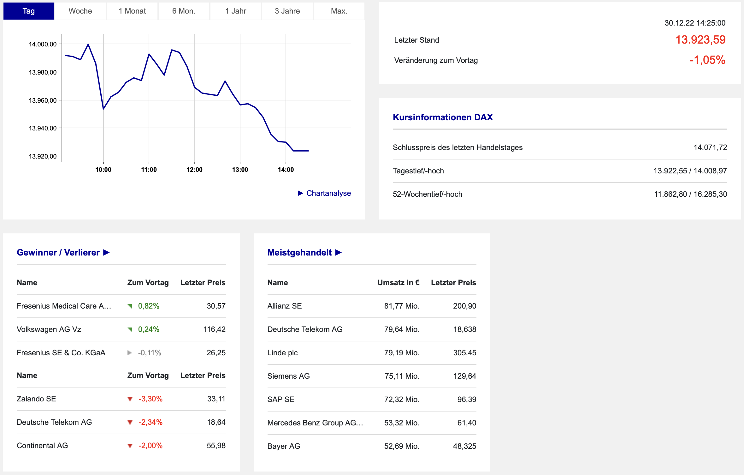The height and width of the screenshot is (475, 744).
Task: Open Siemens AG in Meistgehandelt
Action: [288, 376]
